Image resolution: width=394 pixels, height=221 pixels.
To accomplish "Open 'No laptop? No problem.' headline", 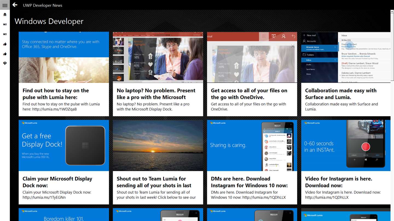I will [156, 94].
